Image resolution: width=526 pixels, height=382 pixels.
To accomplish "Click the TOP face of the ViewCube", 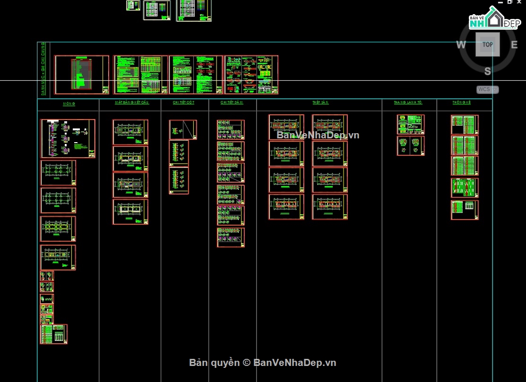I will point(487,45).
